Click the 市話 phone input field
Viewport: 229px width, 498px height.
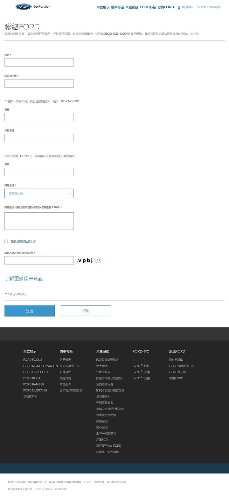click(x=39, y=117)
